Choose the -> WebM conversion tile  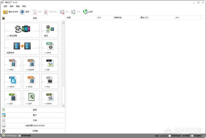click(31, 64)
